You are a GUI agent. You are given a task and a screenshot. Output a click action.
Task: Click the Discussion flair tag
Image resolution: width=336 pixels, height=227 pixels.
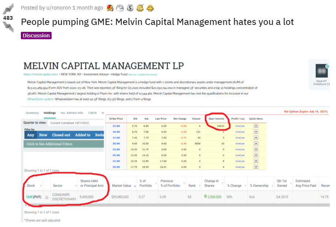[x=36, y=36]
